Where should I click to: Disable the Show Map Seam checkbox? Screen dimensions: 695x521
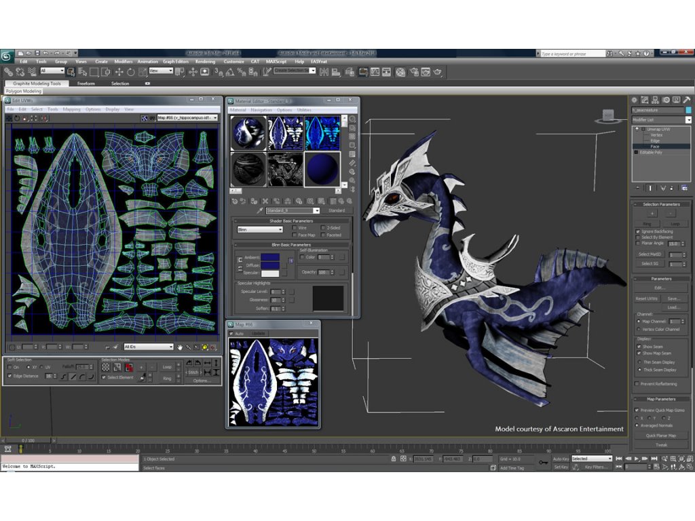[x=639, y=353]
